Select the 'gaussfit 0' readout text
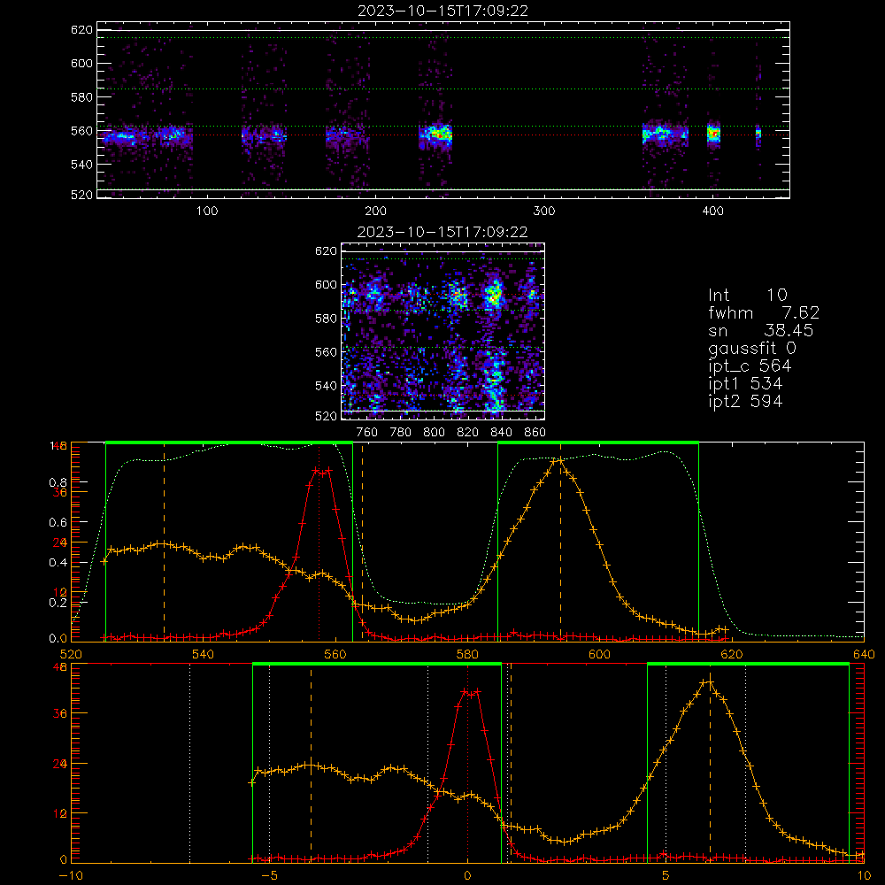Viewport: 885px width, 885px height. tap(751, 349)
